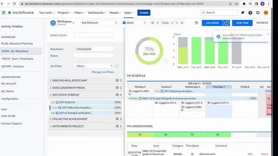The width and height of the screenshot is (278, 156).
Task: Jump forward with the double right arrows
Action: pos(182,23)
